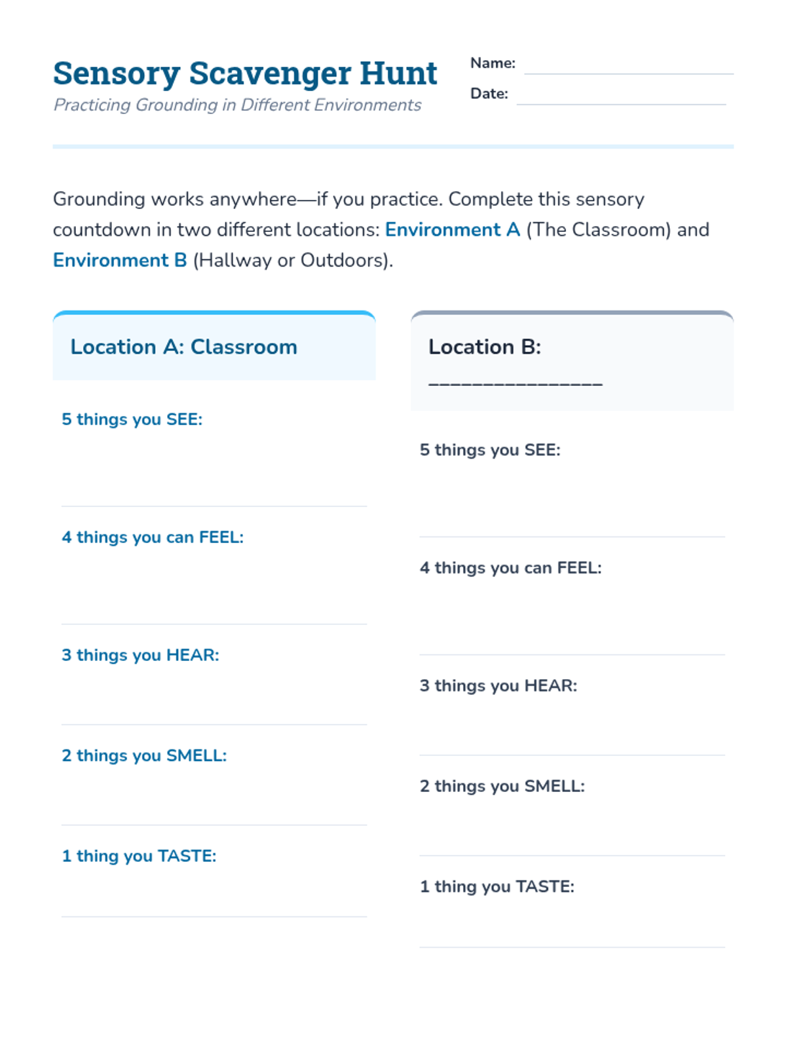Image resolution: width=786 pixels, height=1048 pixels.
Task: Click Location B's 2 things you SMELL label
Action: tap(502, 787)
